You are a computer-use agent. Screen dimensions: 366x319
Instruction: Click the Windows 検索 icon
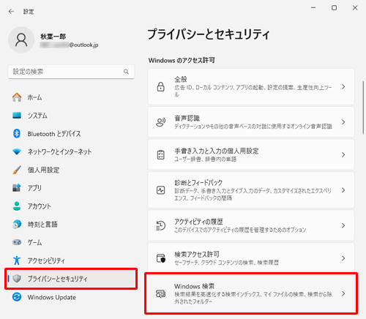click(x=160, y=294)
